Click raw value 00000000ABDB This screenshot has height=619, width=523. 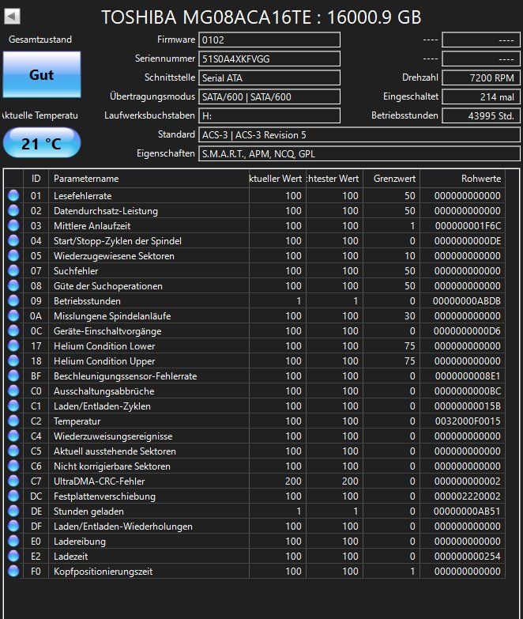[467, 301]
